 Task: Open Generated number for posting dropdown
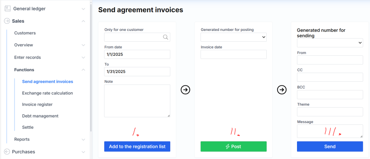pos(233,37)
